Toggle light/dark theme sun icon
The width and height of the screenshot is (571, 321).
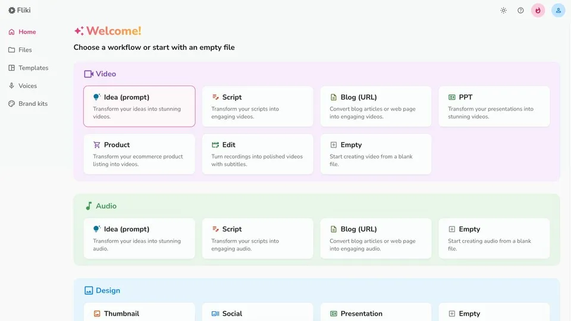[504, 11]
